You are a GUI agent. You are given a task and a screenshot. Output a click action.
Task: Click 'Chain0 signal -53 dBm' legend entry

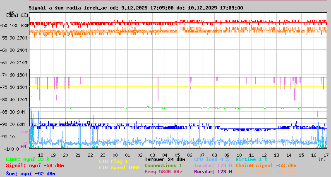[266, 165]
